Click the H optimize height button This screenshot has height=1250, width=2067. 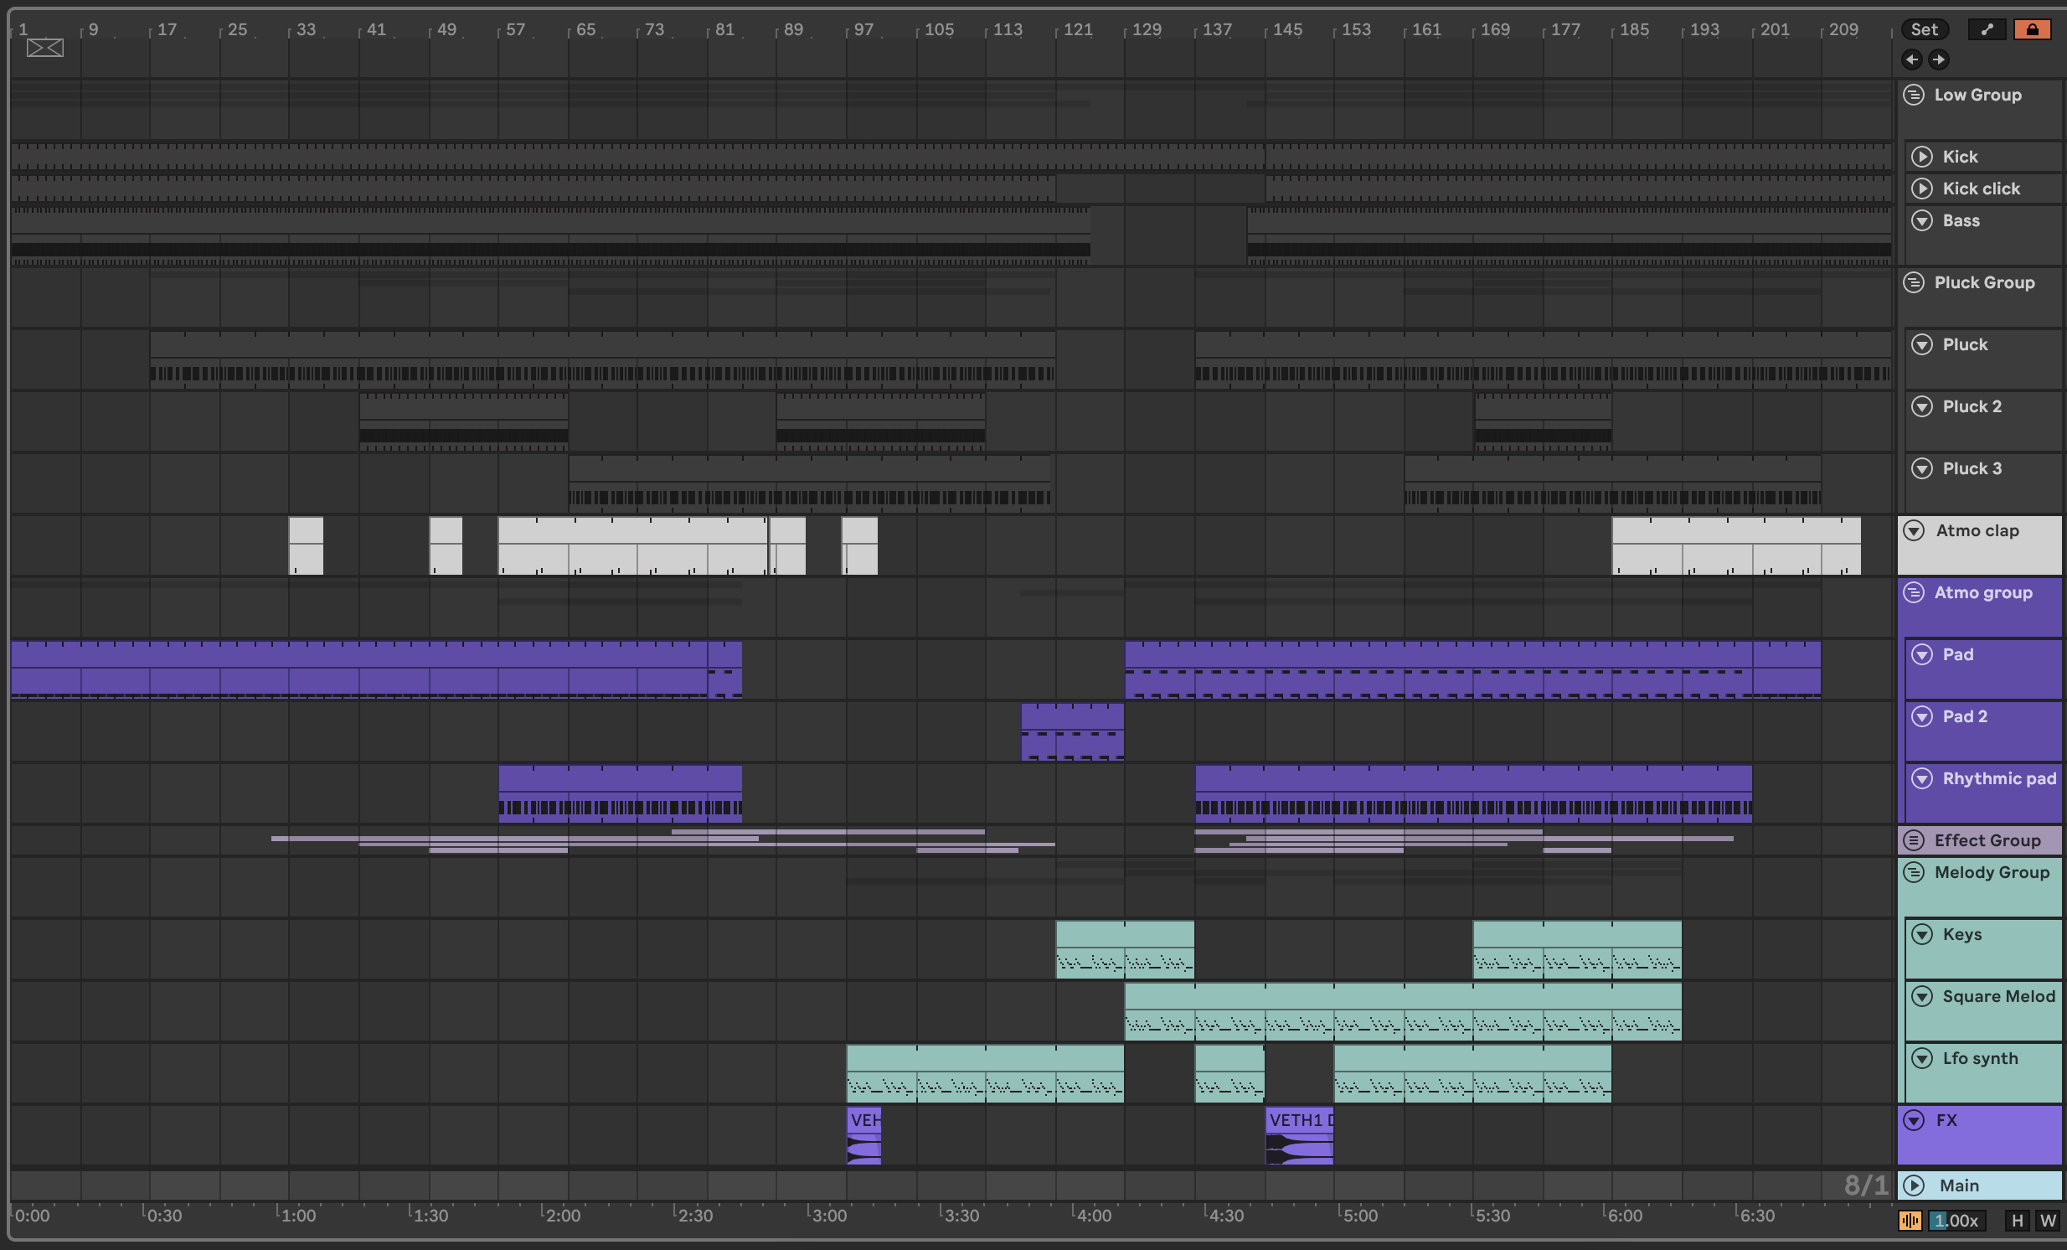coord(2017,1221)
